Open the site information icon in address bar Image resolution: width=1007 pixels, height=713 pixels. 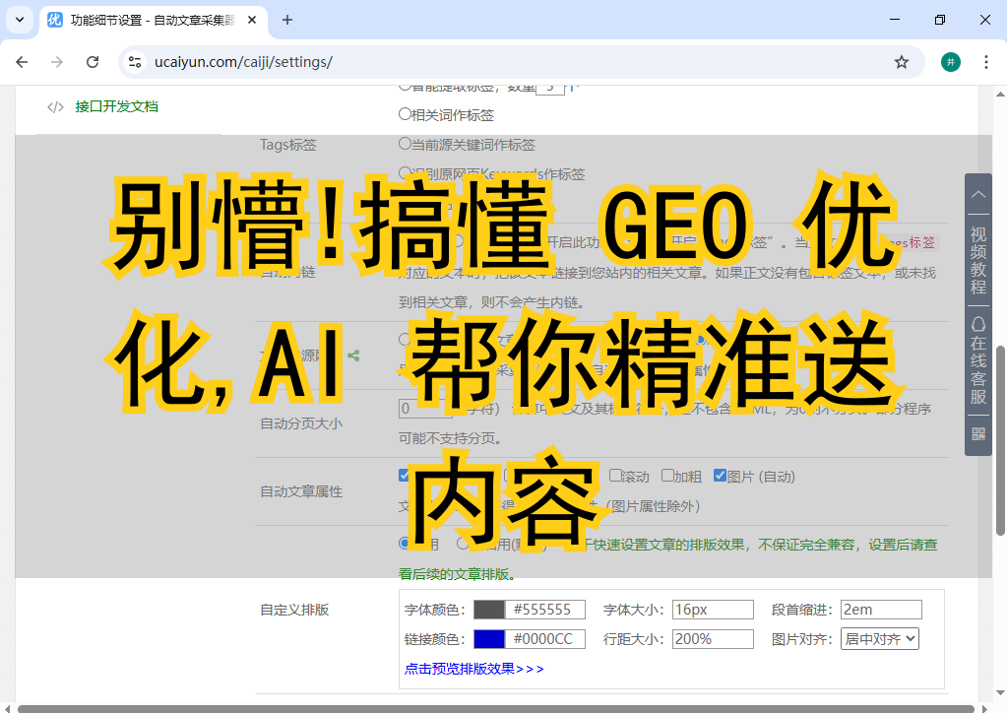tap(136, 62)
